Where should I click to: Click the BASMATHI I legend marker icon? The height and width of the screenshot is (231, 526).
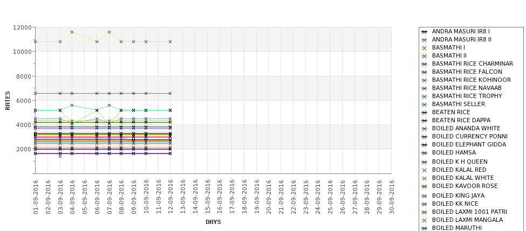click(425, 48)
